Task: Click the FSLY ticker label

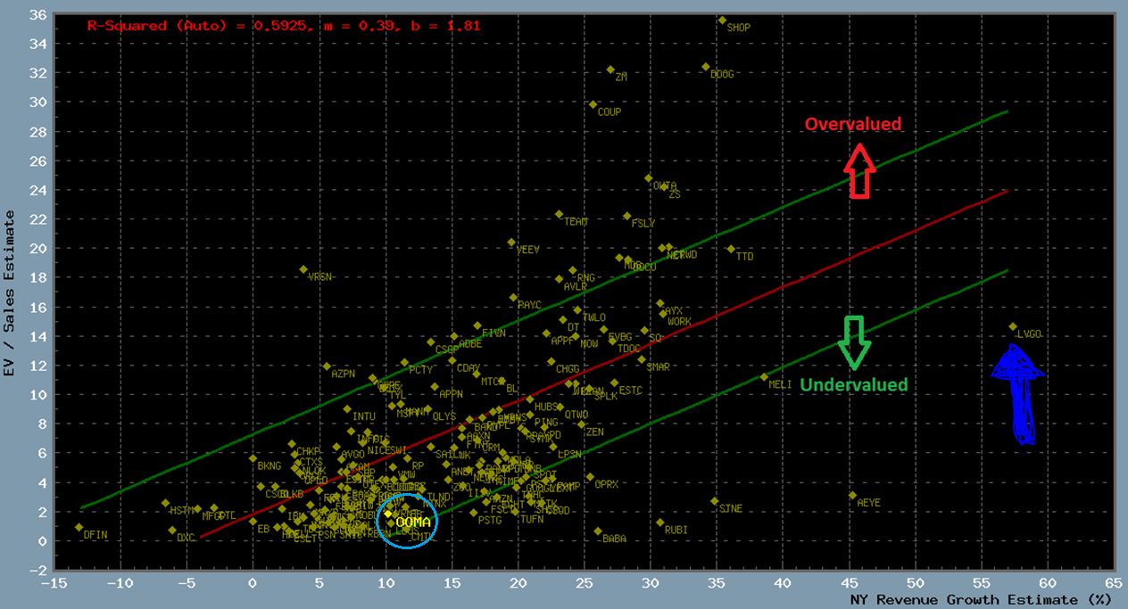Action: 643,224
